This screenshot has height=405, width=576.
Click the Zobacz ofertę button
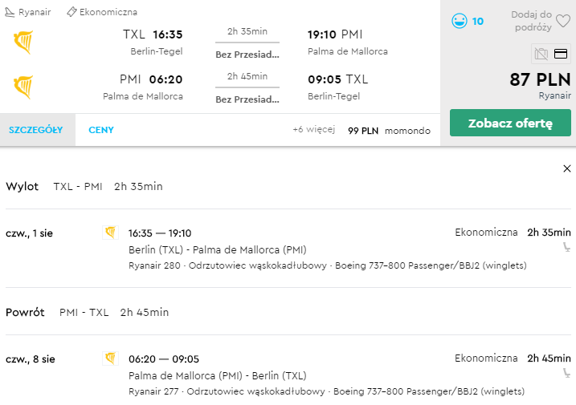(510, 123)
